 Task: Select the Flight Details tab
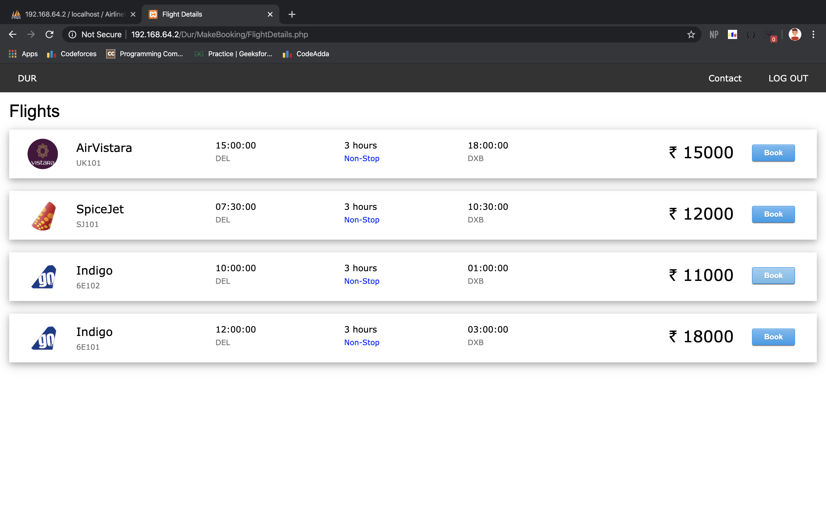click(x=210, y=14)
